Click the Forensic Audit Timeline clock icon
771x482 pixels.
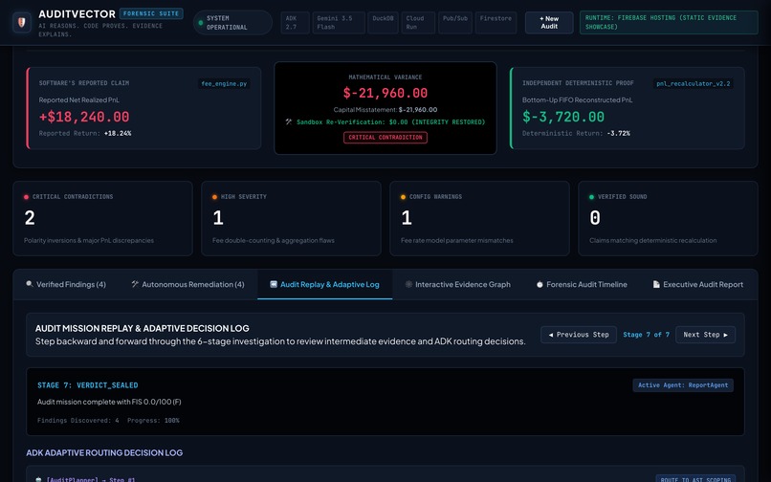540,284
